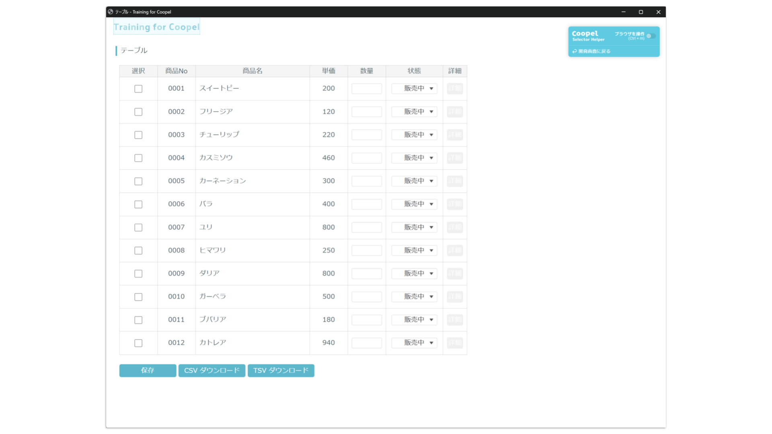
Task: Open the 状態 dropdown for ヒマワリ
Action: 414,250
